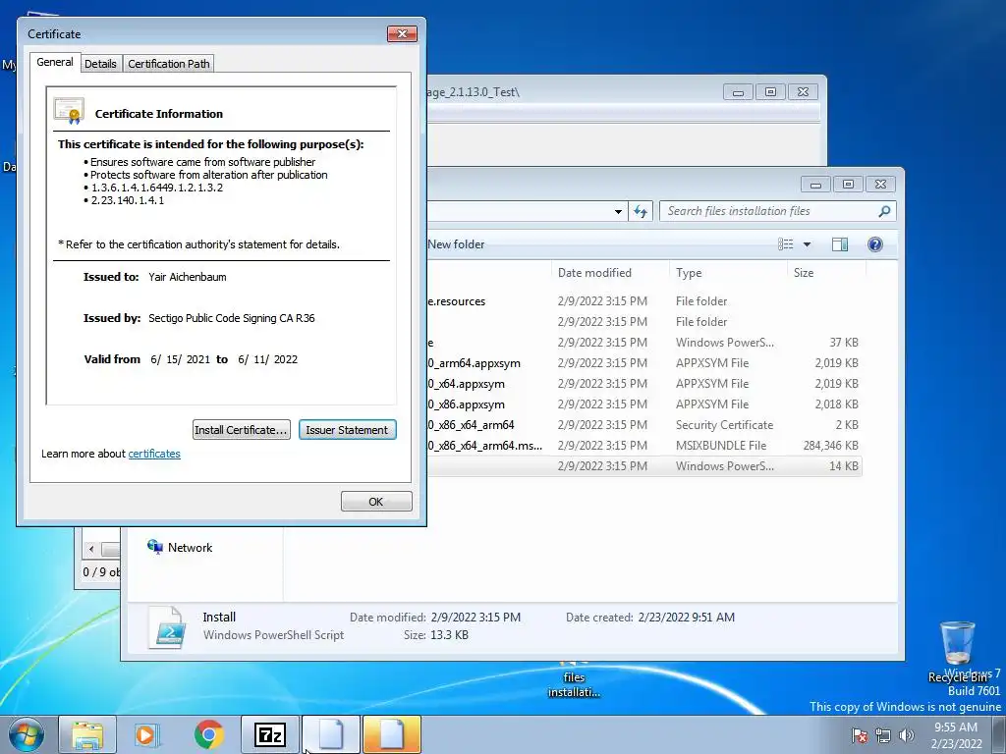This screenshot has width=1006, height=754.
Task: Open Explorer help icon
Action: tap(875, 244)
